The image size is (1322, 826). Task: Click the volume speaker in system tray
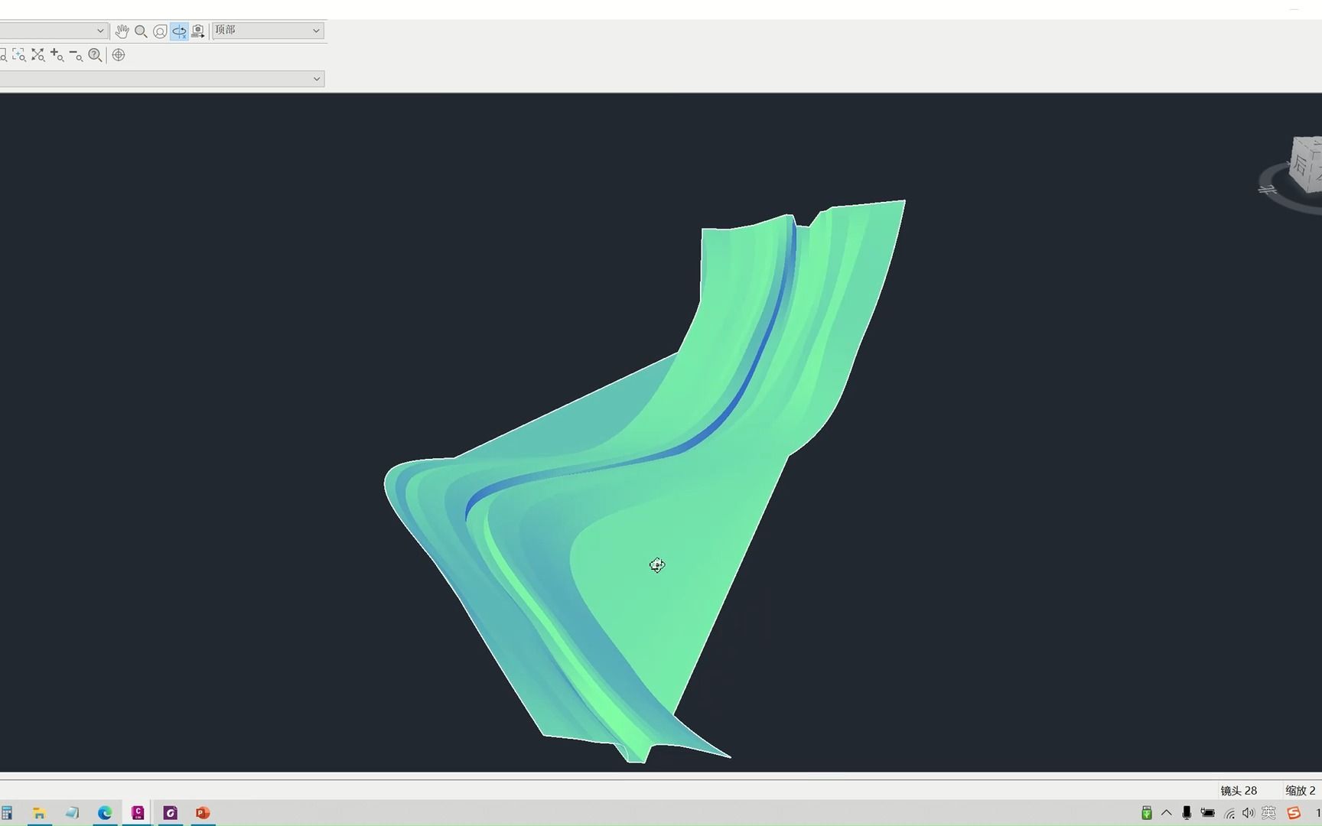click(x=1249, y=813)
